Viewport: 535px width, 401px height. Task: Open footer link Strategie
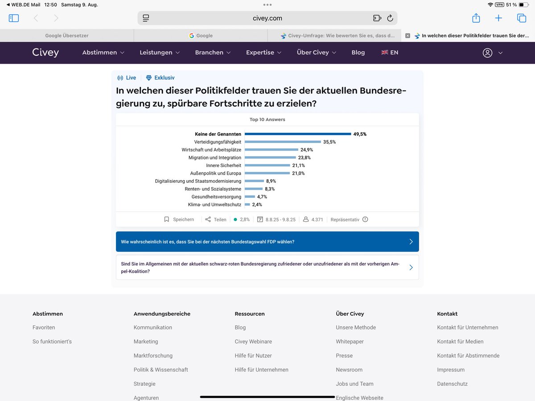click(144, 384)
